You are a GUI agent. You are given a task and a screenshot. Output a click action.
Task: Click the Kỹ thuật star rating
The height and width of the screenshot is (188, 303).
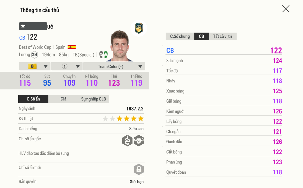(123, 119)
